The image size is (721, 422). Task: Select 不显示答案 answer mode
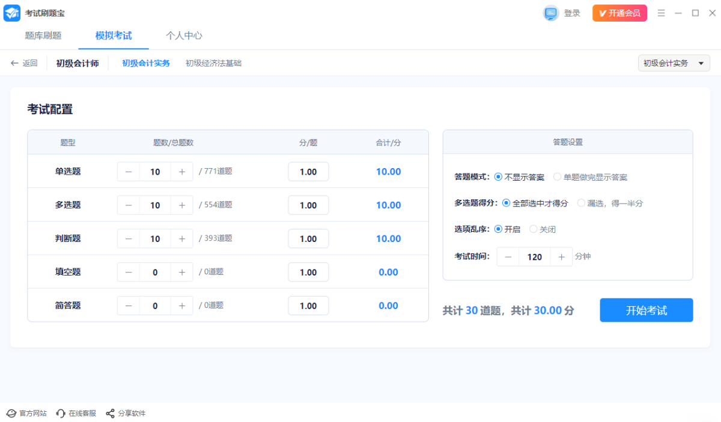(x=519, y=177)
